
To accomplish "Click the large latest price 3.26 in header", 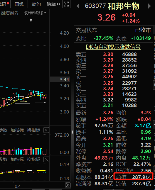I will pyautogui.click(x=106, y=17).
